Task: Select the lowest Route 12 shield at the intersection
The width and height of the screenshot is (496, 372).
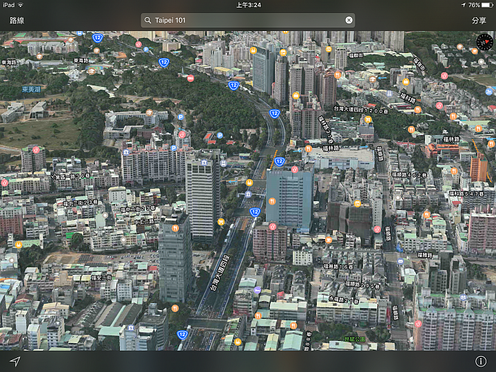Action: click(182, 335)
